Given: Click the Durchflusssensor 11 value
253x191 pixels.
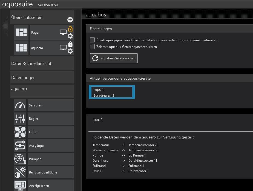Looking at the screenshot, I should 143,161.
